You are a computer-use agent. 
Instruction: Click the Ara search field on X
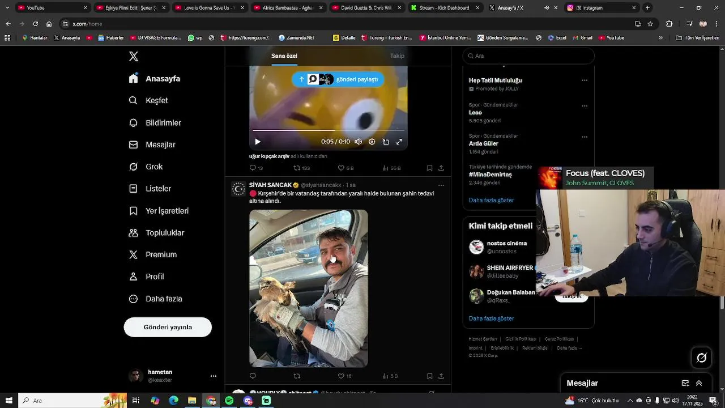[x=528, y=56]
